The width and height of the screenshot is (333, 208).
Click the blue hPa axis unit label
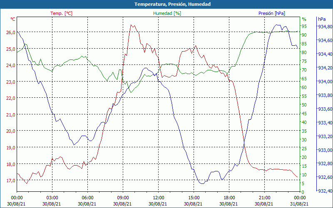(322, 19)
